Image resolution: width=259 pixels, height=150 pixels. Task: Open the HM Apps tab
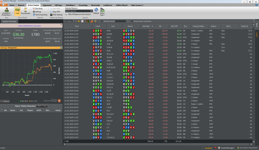pos(58,5)
